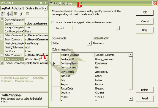Click the Dataset table input field
The image size is (158, 108).
[x=113, y=43]
